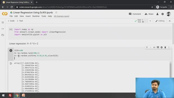Go forward in the browser
Image resolution: width=174 pixels, height=98 pixels.
[7, 7]
